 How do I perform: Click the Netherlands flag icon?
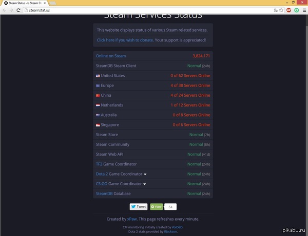point(98,105)
